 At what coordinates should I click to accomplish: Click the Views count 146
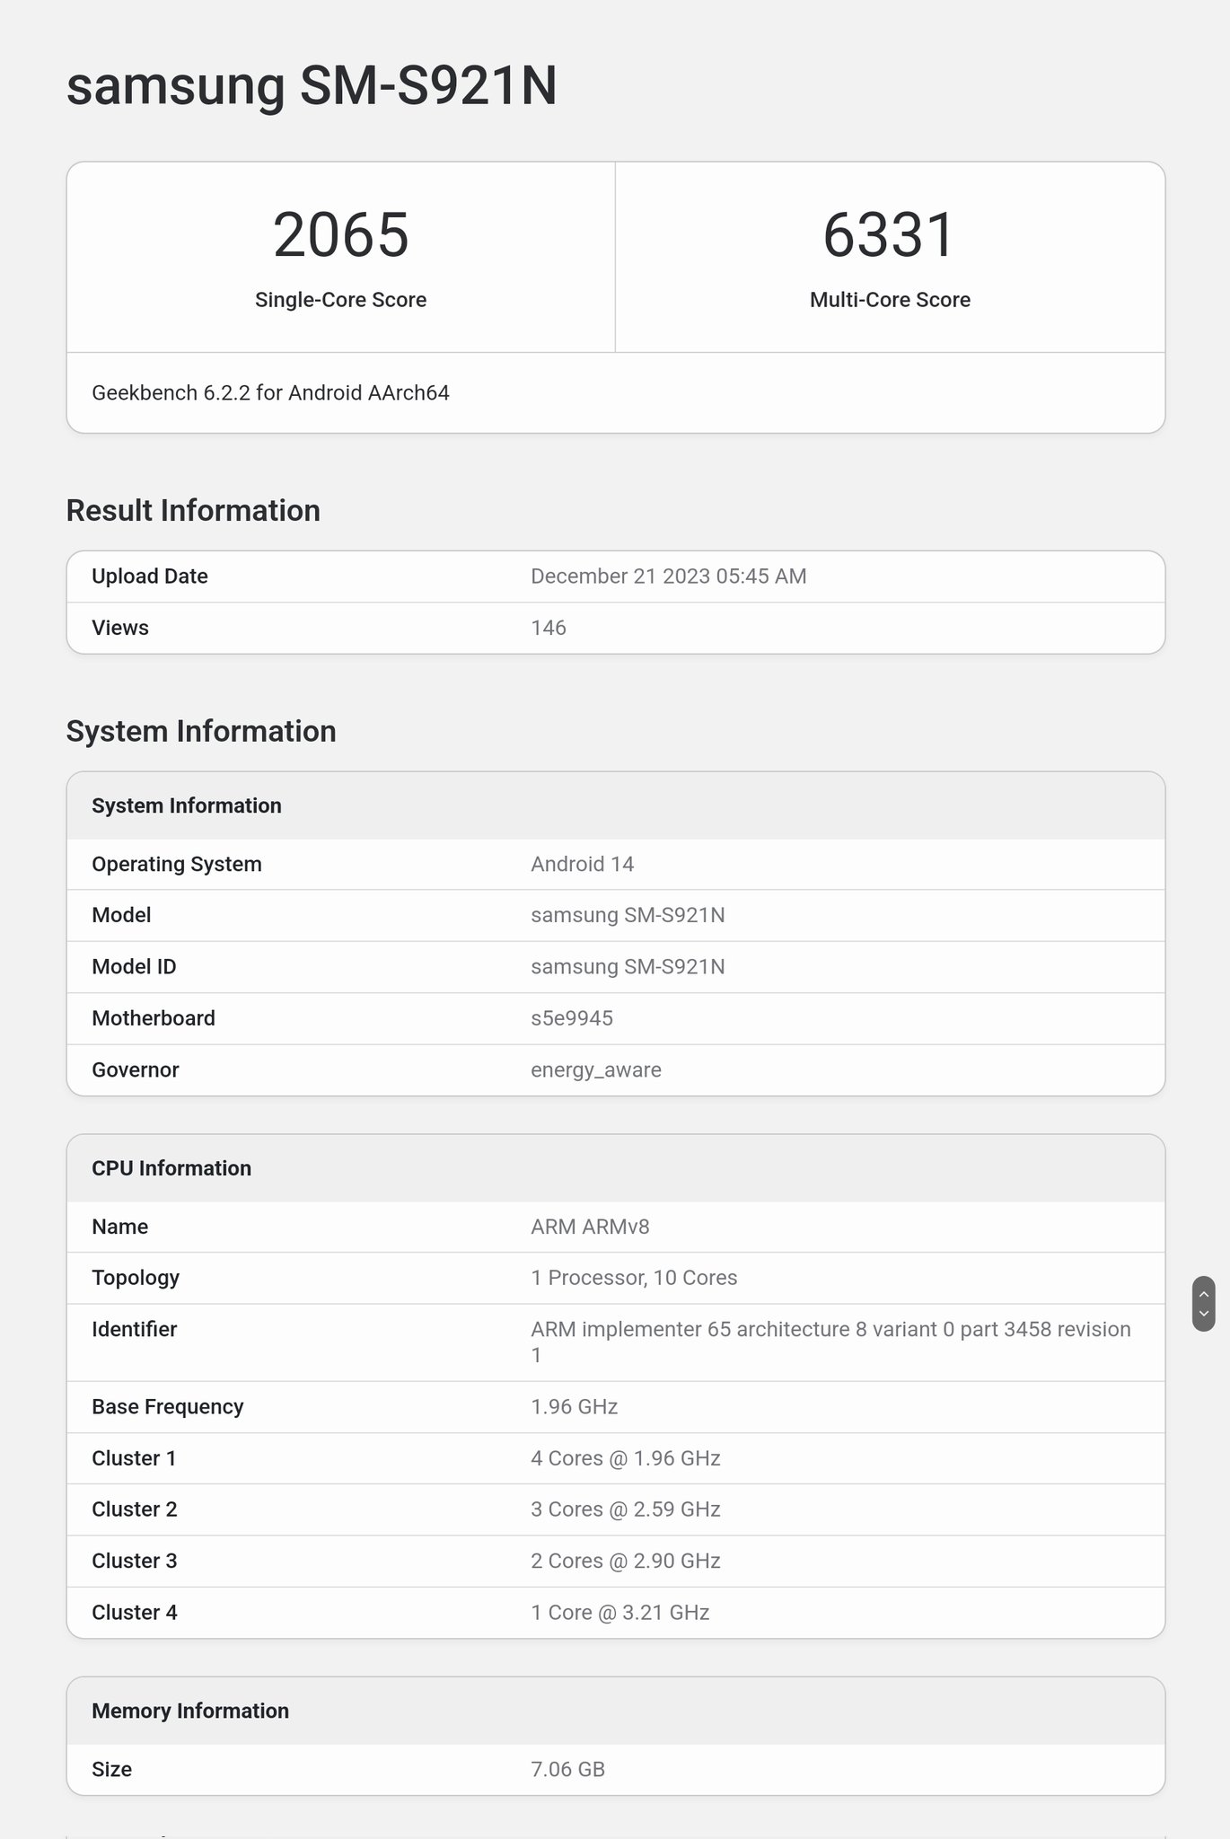tap(549, 628)
